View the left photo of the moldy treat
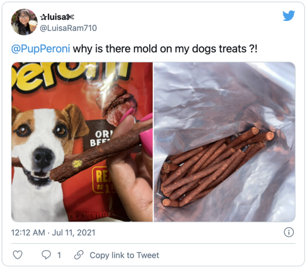This screenshot has width=306, height=268. tap(82, 142)
